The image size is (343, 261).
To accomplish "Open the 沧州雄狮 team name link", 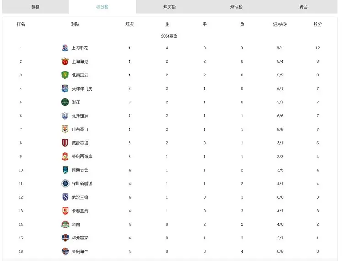I will pos(80,116).
